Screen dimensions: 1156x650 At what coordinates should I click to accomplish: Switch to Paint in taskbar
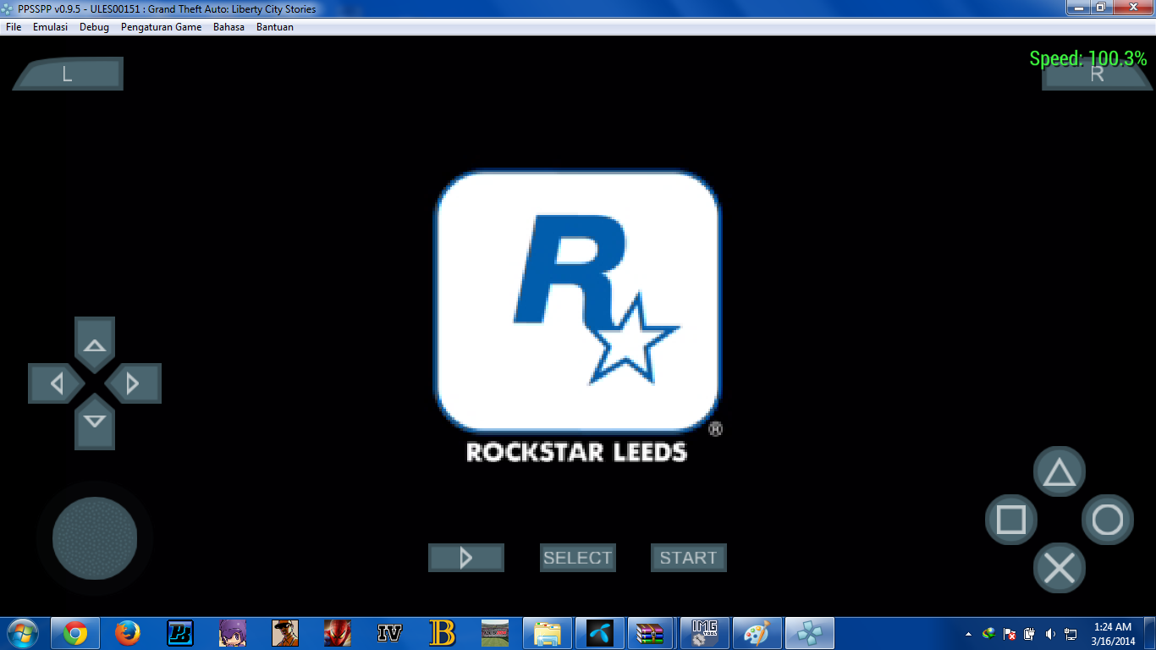tap(757, 633)
